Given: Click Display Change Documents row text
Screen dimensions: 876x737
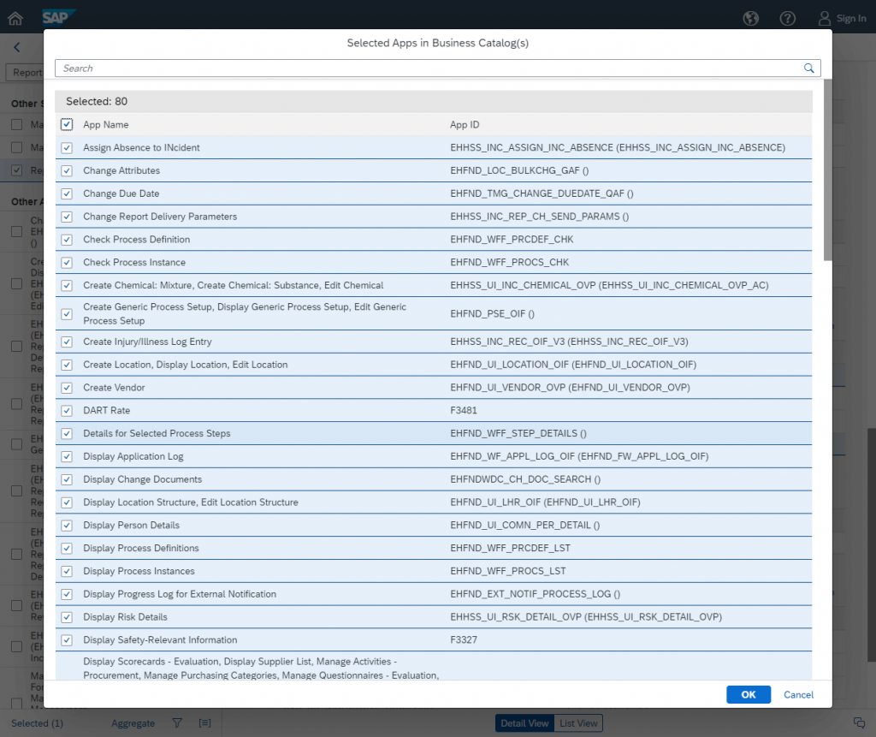Looking at the screenshot, I should point(143,479).
